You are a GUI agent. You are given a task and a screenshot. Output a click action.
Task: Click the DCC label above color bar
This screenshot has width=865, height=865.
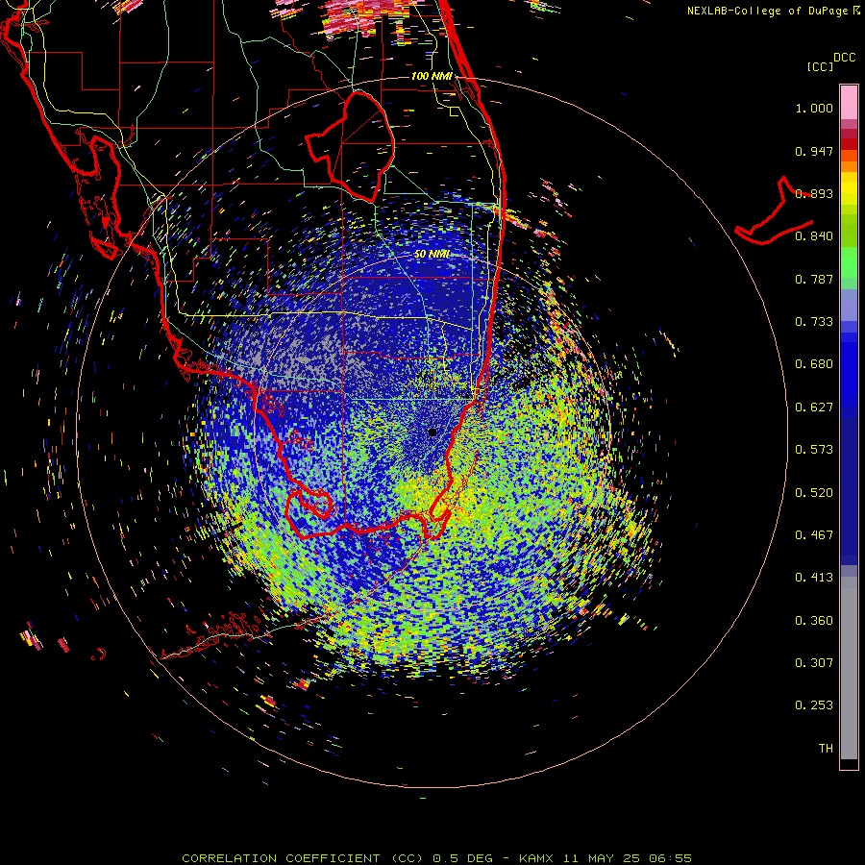[844, 58]
